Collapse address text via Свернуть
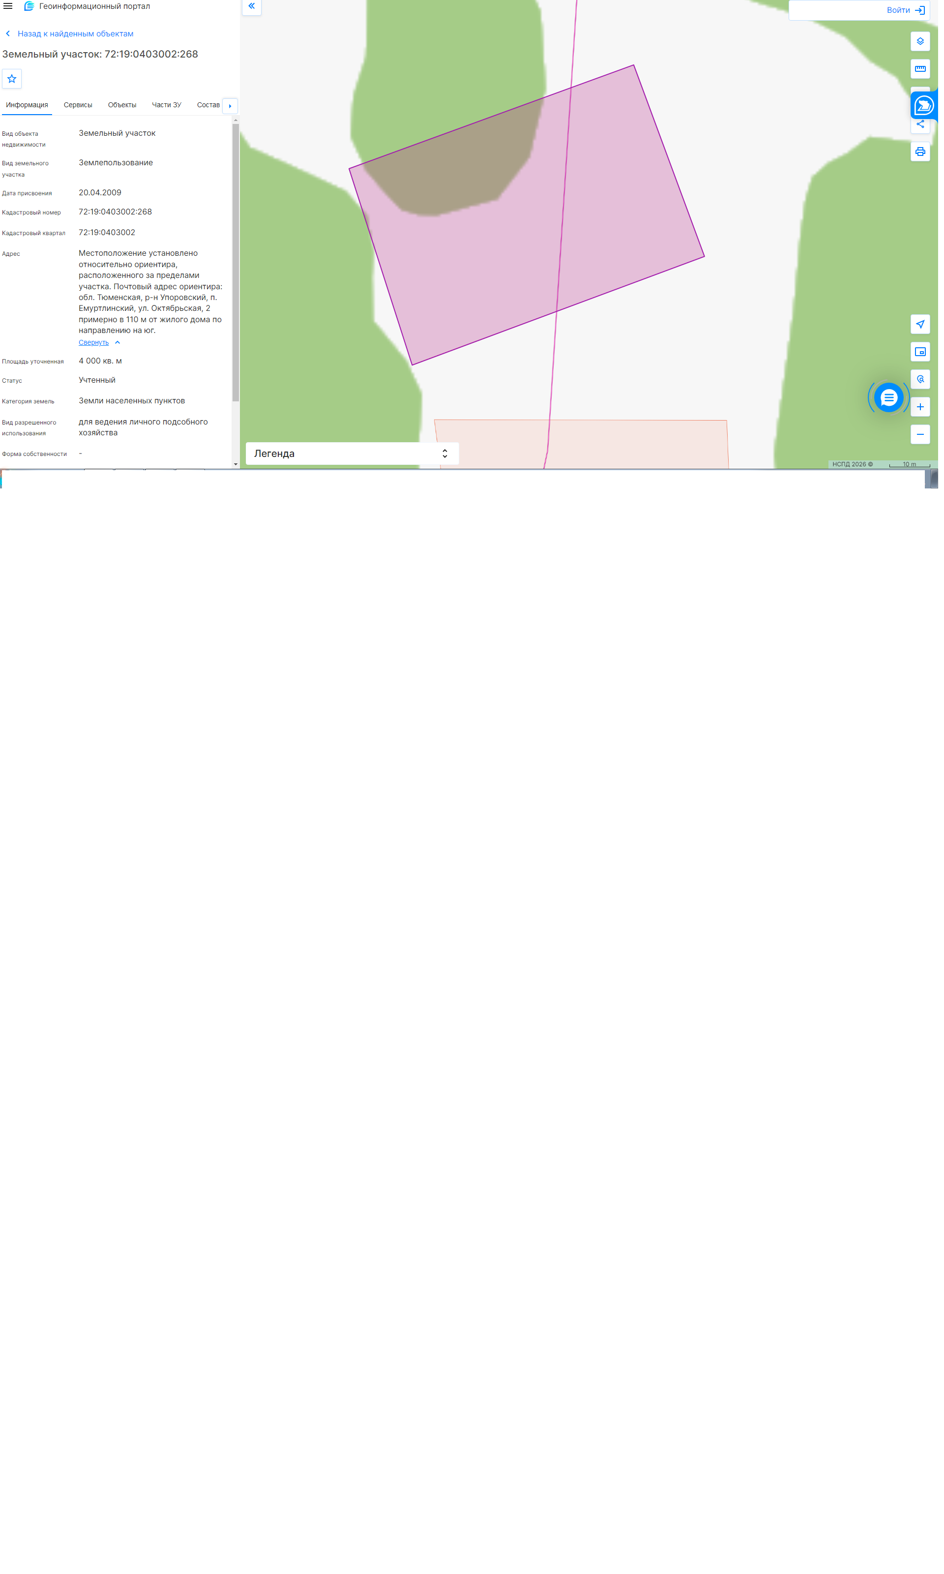 (94, 345)
